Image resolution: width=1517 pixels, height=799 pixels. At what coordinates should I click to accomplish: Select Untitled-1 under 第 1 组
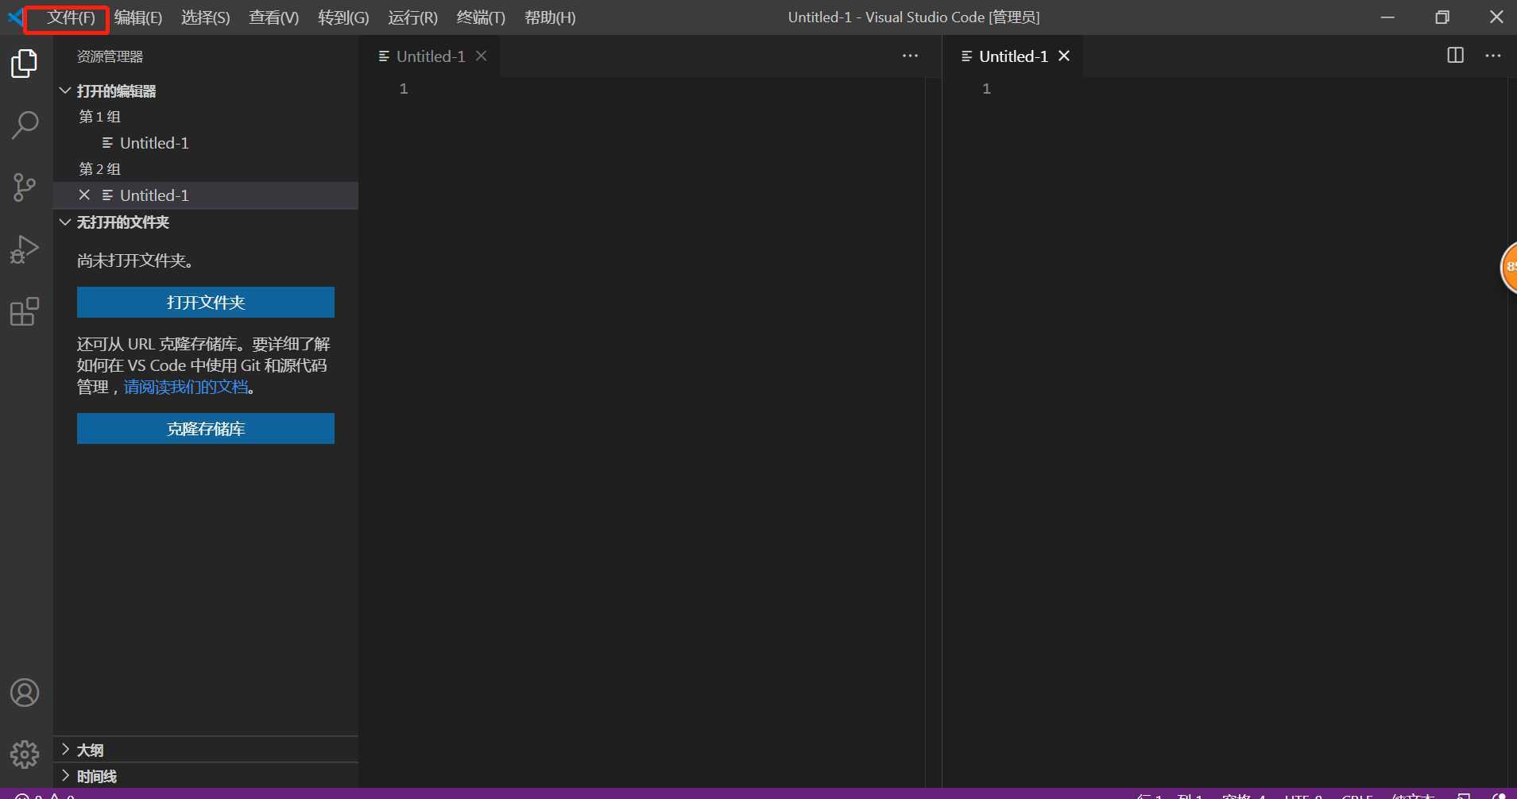206,143
